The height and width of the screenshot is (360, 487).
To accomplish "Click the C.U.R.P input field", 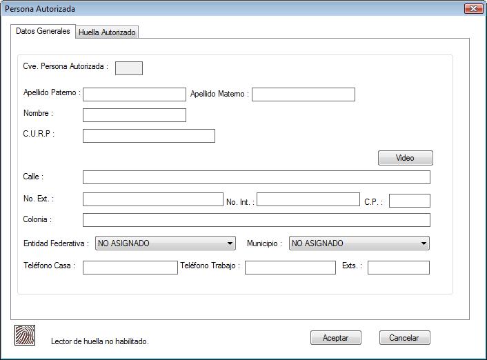I will pos(148,136).
